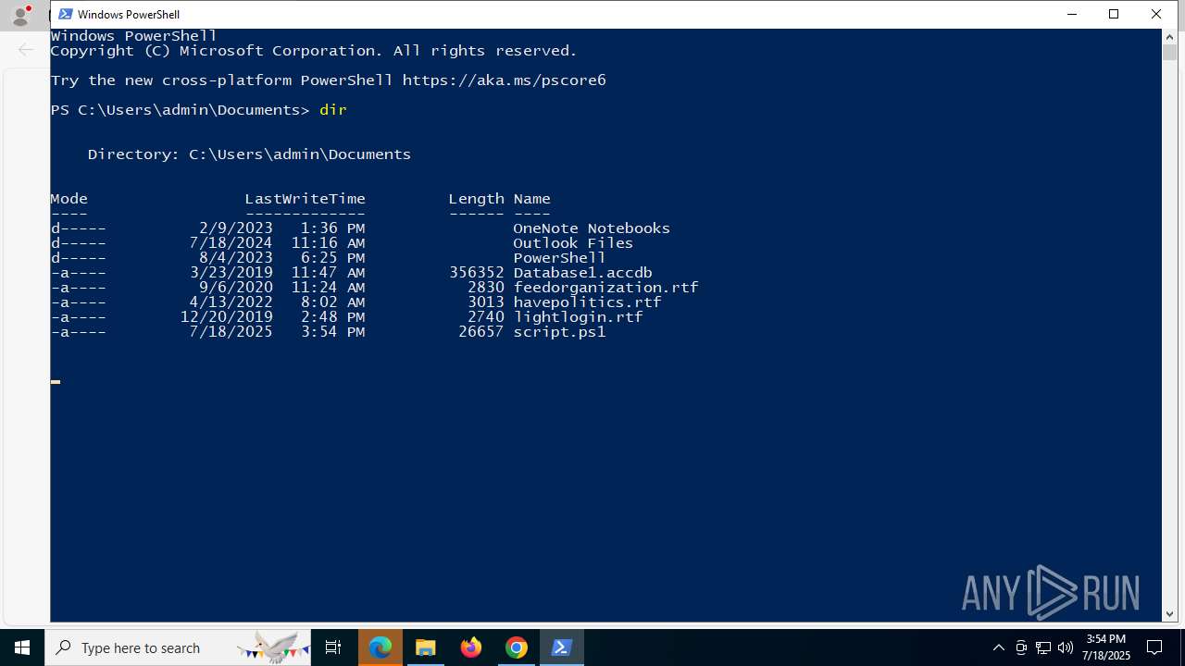Click the scrollbar up arrow in PowerShell
The image size is (1185, 666).
(x=1169, y=36)
